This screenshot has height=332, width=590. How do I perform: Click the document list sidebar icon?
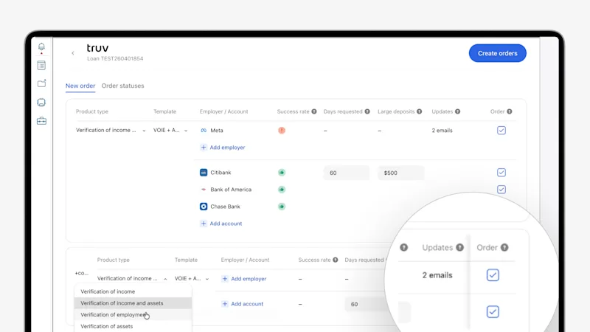[41, 65]
